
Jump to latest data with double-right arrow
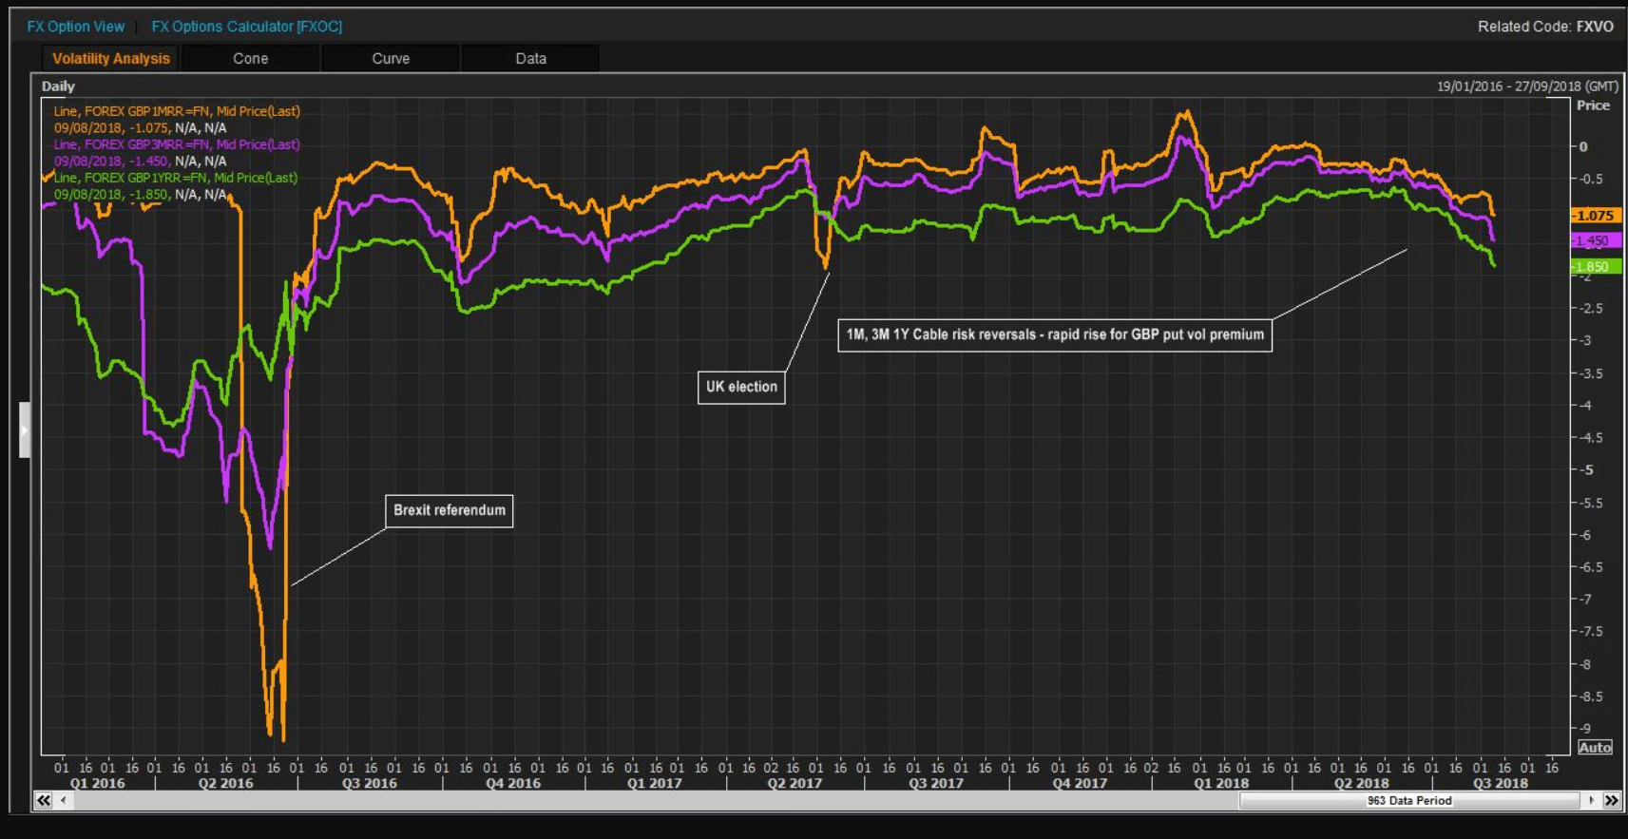[x=1611, y=801]
